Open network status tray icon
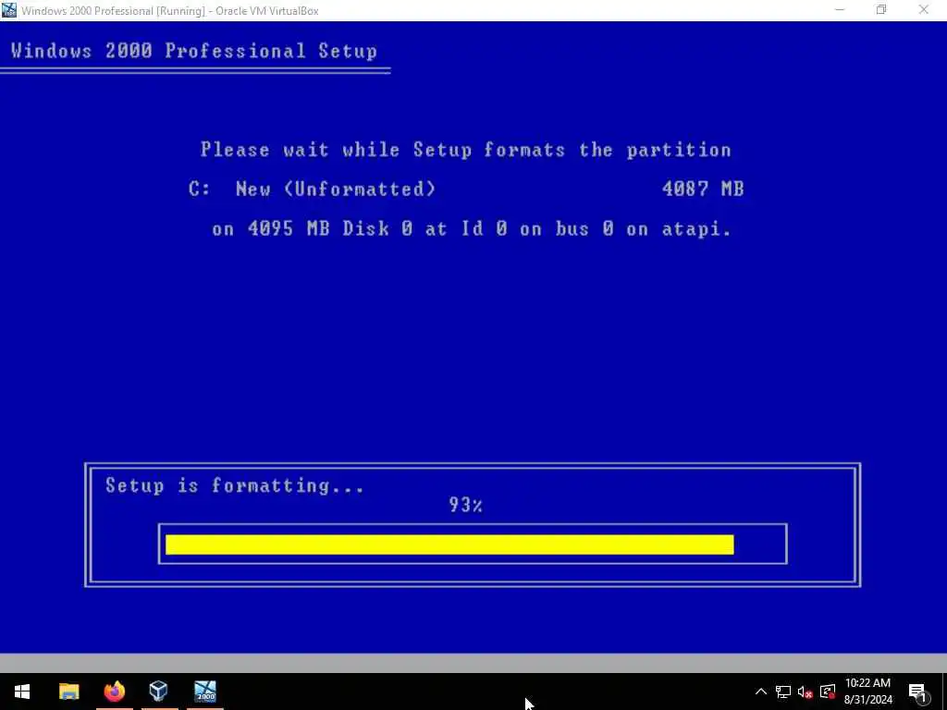This screenshot has width=947, height=710. (x=783, y=692)
